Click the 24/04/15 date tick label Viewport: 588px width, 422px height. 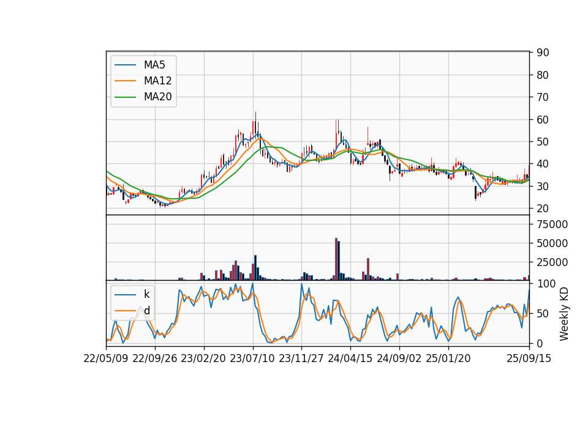(350, 358)
